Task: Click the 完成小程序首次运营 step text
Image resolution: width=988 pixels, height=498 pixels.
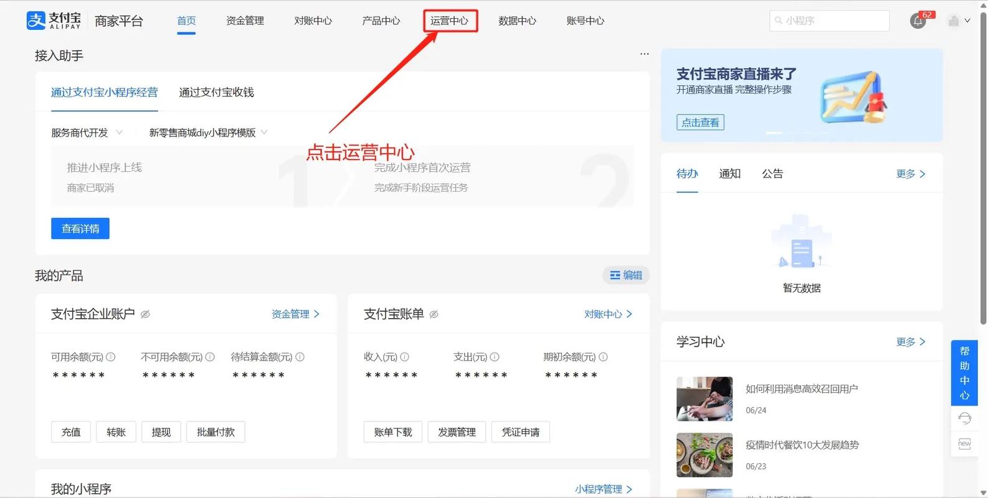Action: (422, 167)
